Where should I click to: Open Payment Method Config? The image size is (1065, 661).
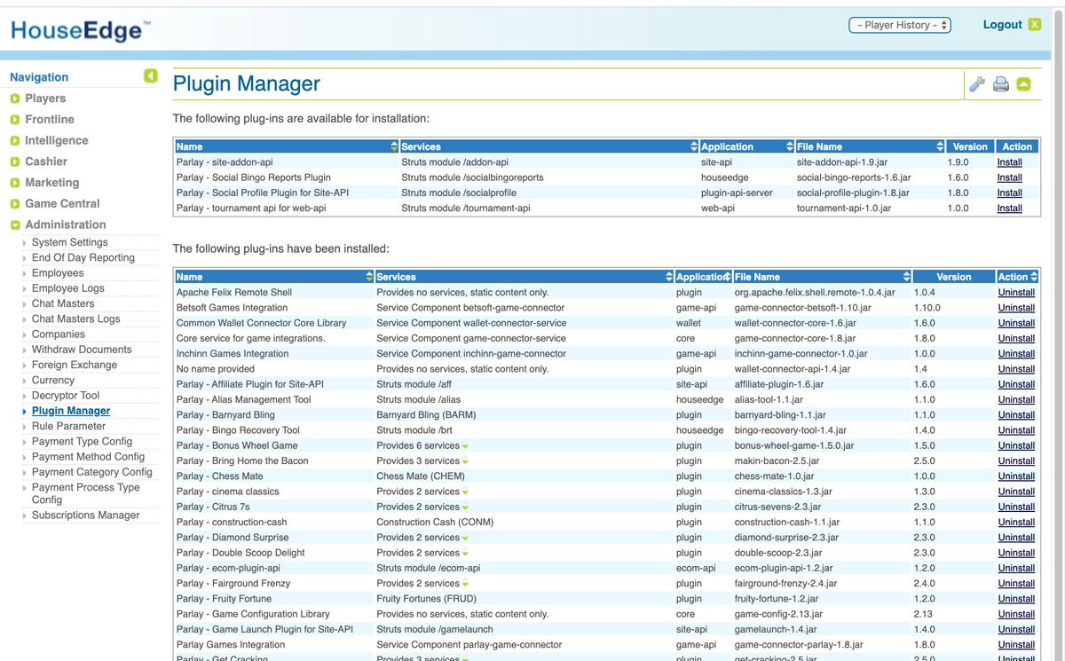pyautogui.click(x=88, y=457)
